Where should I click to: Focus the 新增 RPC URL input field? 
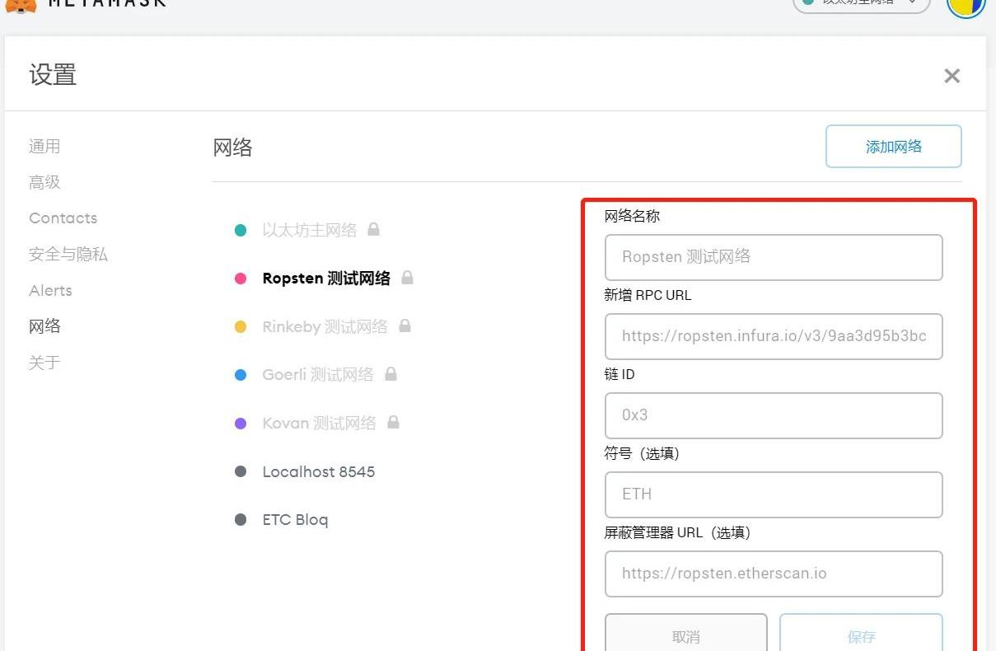(x=774, y=336)
